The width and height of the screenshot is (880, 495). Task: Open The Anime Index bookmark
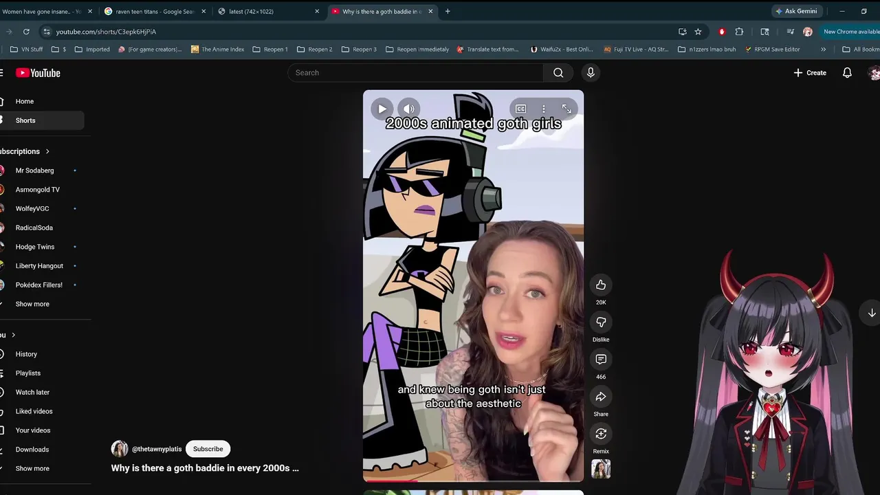pos(217,49)
